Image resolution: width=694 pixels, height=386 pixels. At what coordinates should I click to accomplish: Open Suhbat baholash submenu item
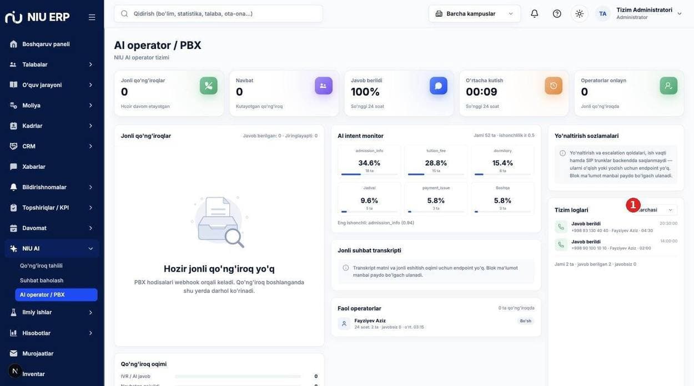point(42,280)
